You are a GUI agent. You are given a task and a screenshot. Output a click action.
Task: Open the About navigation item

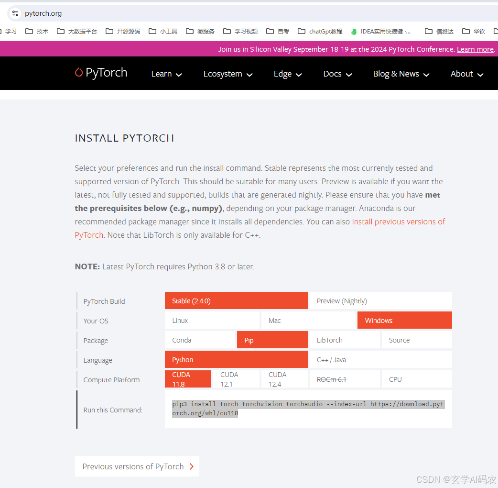coord(462,74)
